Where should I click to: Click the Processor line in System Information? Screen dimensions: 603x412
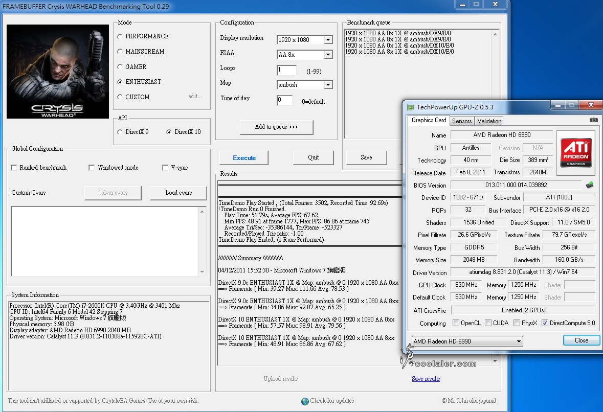point(95,306)
